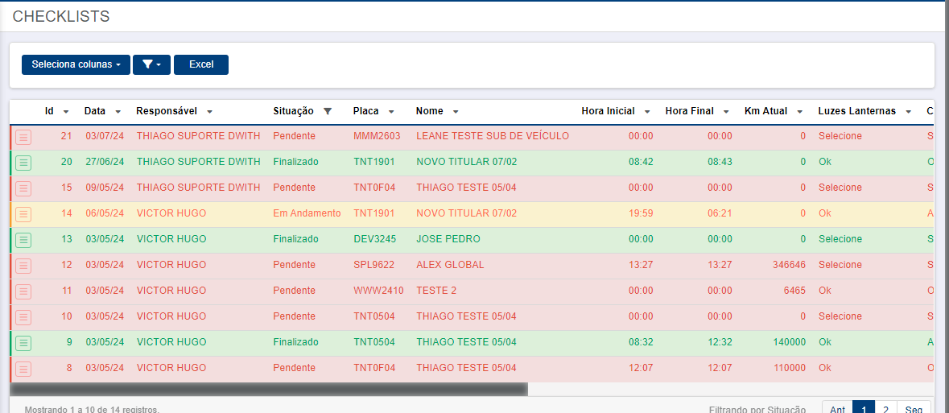Image resolution: width=949 pixels, height=413 pixels.
Task: Click Hora Final 12:32 cell
Action: point(720,342)
